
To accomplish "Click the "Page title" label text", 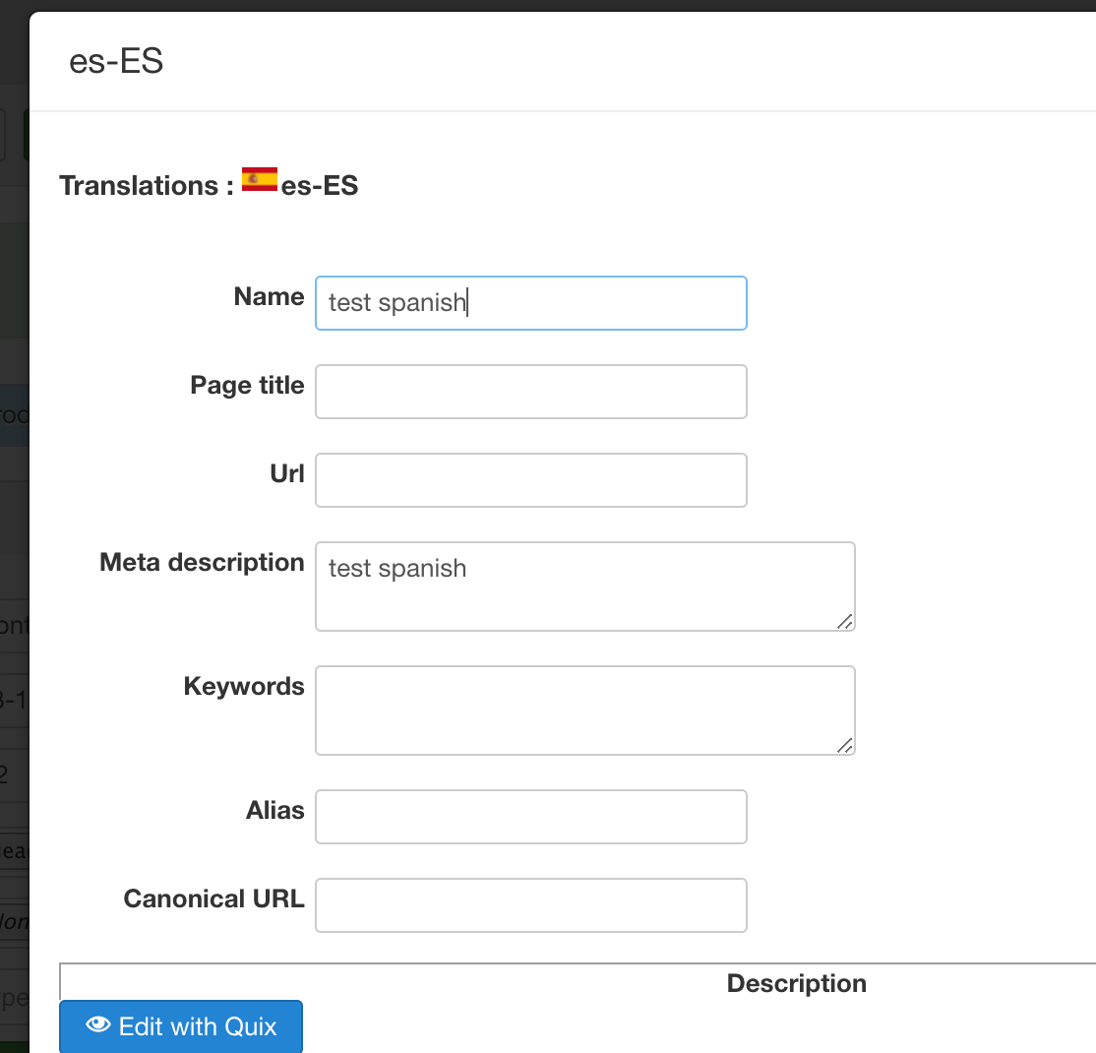I will pyautogui.click(x=247, y=386).
